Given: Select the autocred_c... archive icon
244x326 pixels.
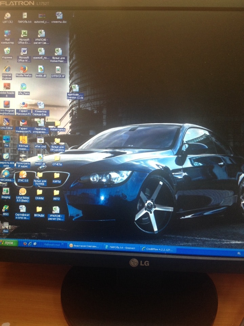Looking at the screenshot, I should coord(42,18).
